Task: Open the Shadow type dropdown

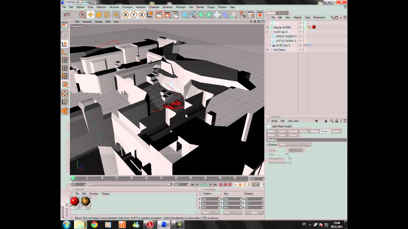Action: [x=295, y=145]
